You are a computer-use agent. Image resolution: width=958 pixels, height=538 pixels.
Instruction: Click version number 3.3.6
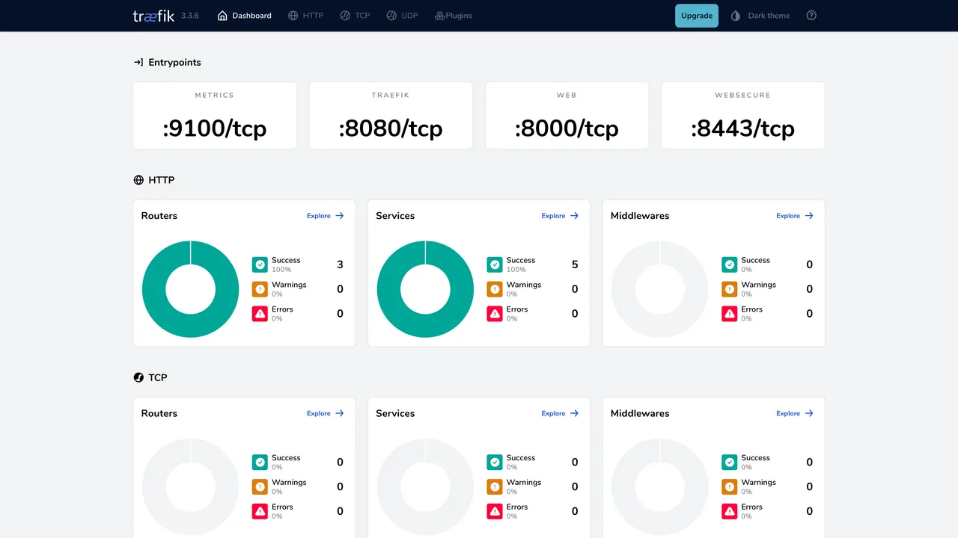(190, 16)
